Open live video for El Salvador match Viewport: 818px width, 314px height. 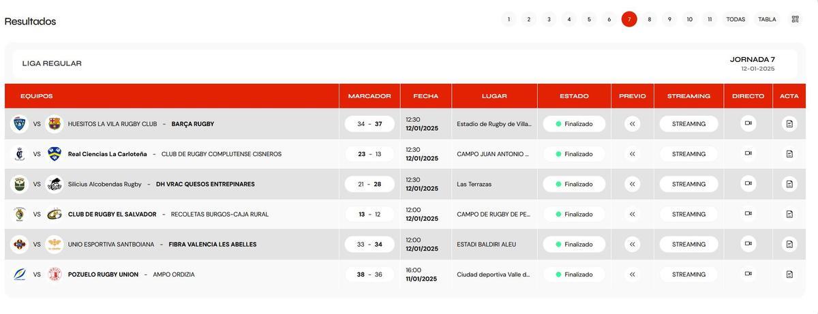click(x=748, y=214)
